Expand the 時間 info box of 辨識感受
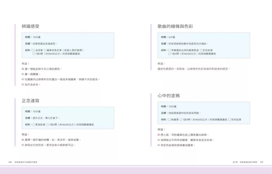The image size is (272, 174). tap(33, 37)
